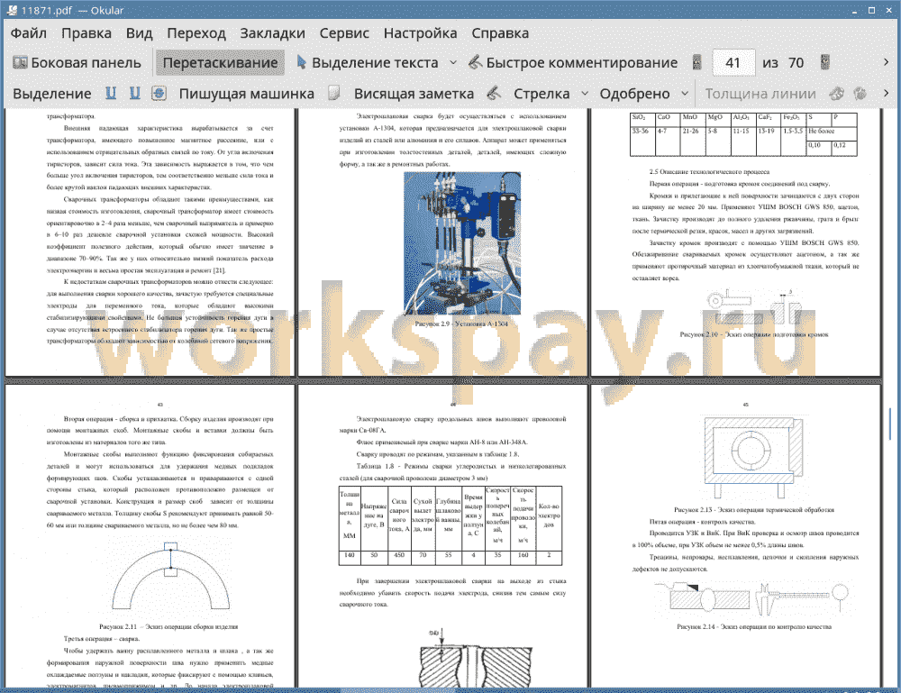
Task: Open the Закладки menu
Action: (x=272, y=33)
